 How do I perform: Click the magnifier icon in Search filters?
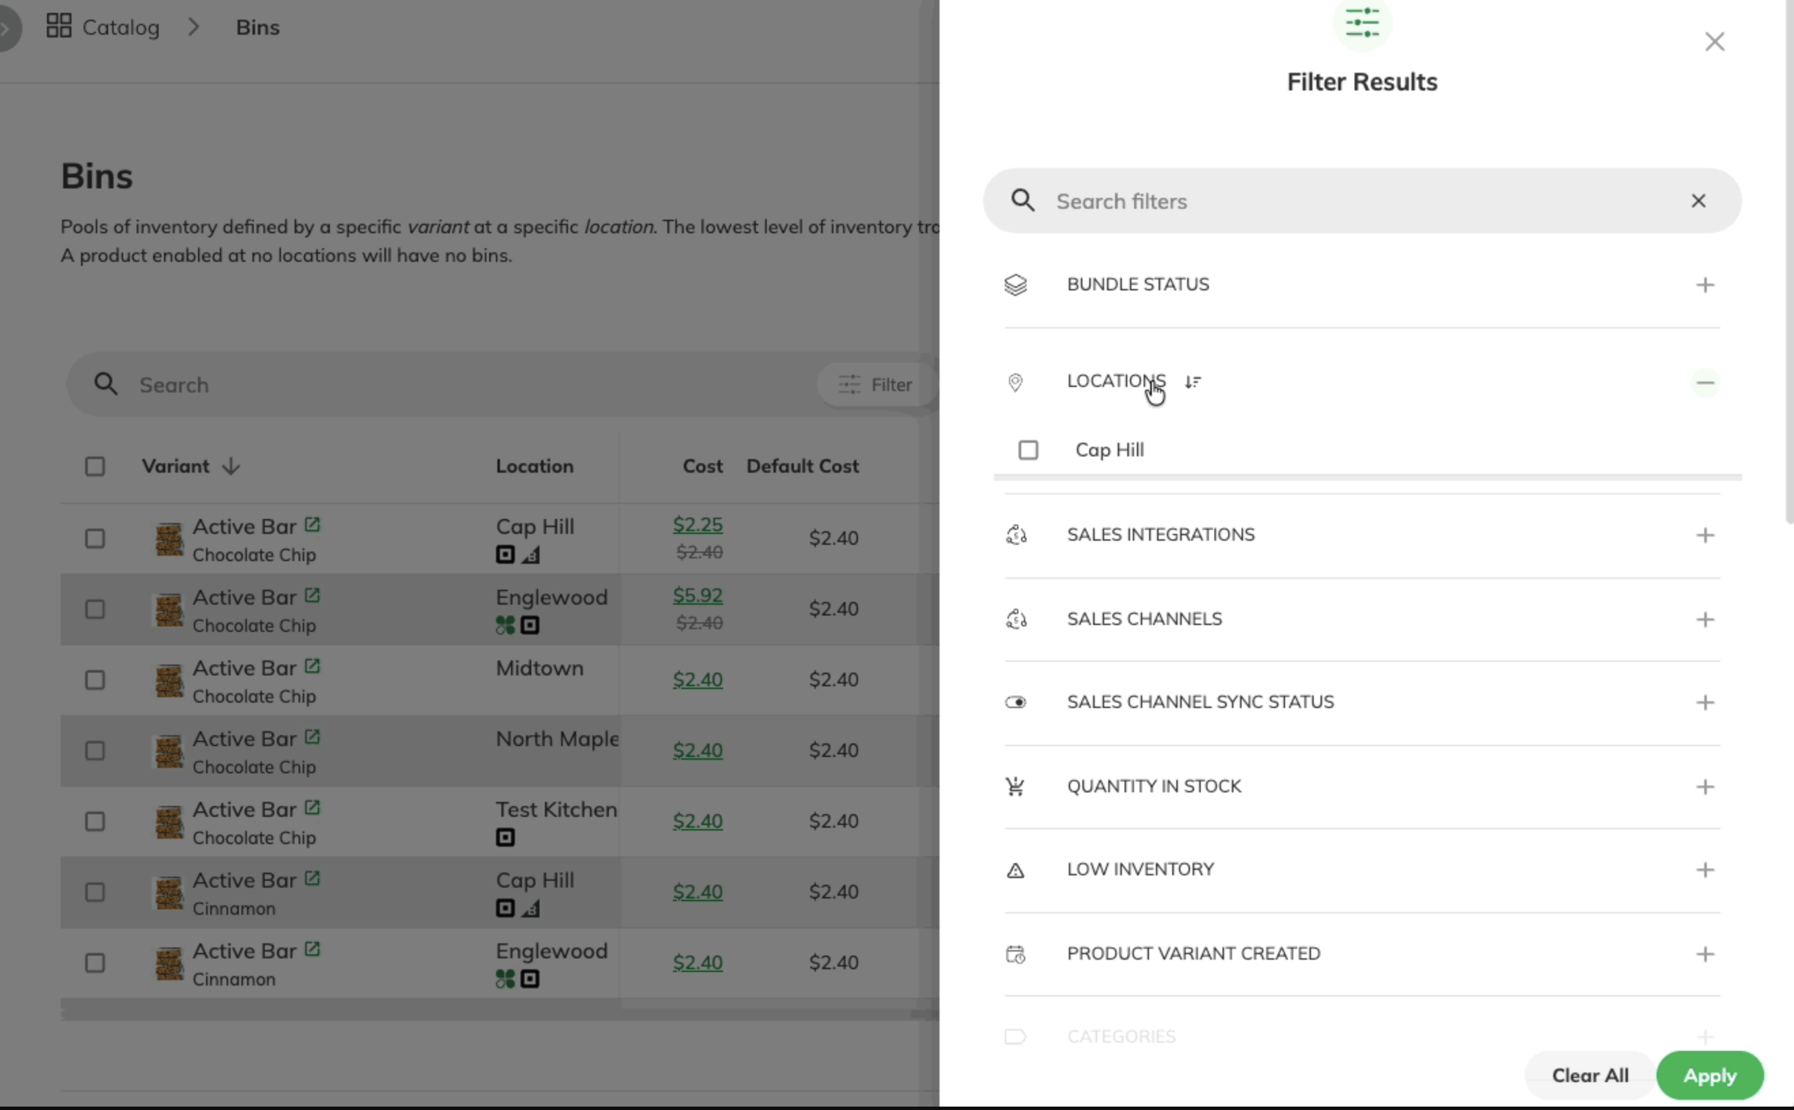1023,201
